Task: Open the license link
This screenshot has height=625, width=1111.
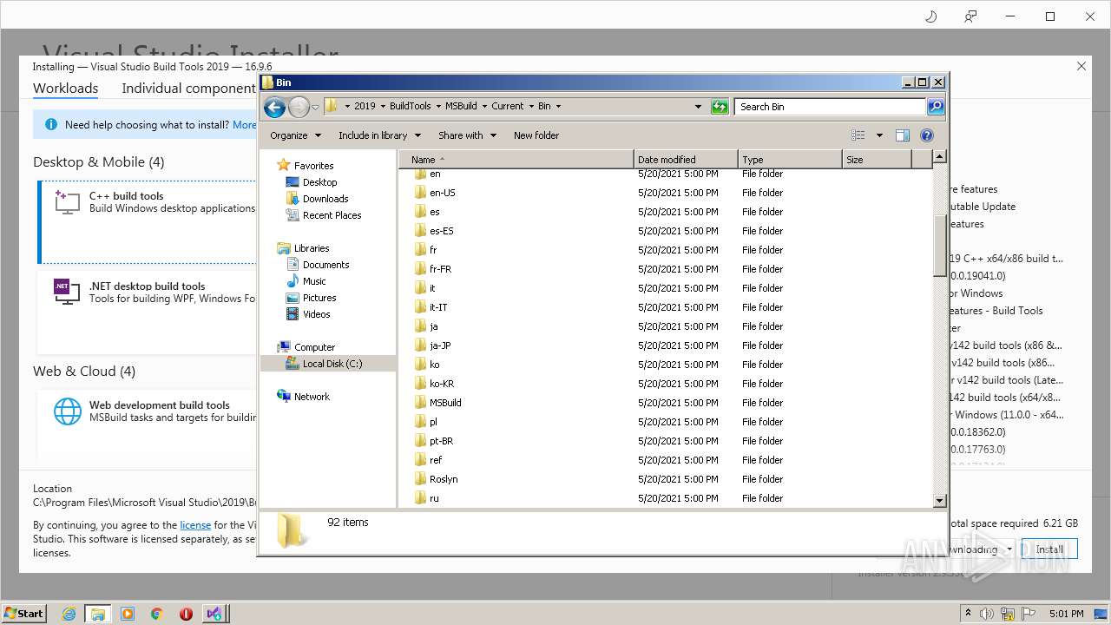Action: click(195, 525)
